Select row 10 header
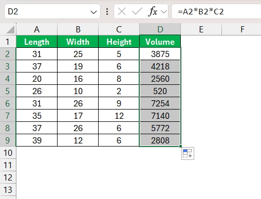This screenshot has width=261, height=199. 8,153
